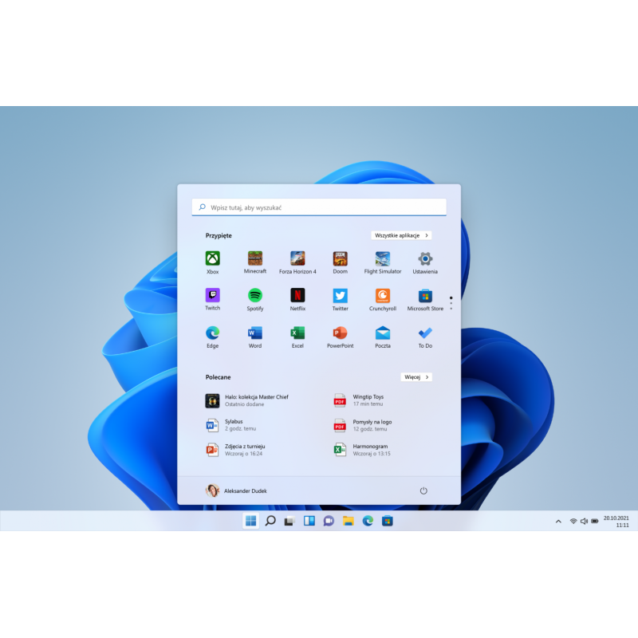Open Word
The image size is (638, 638).
coord(255,337)
